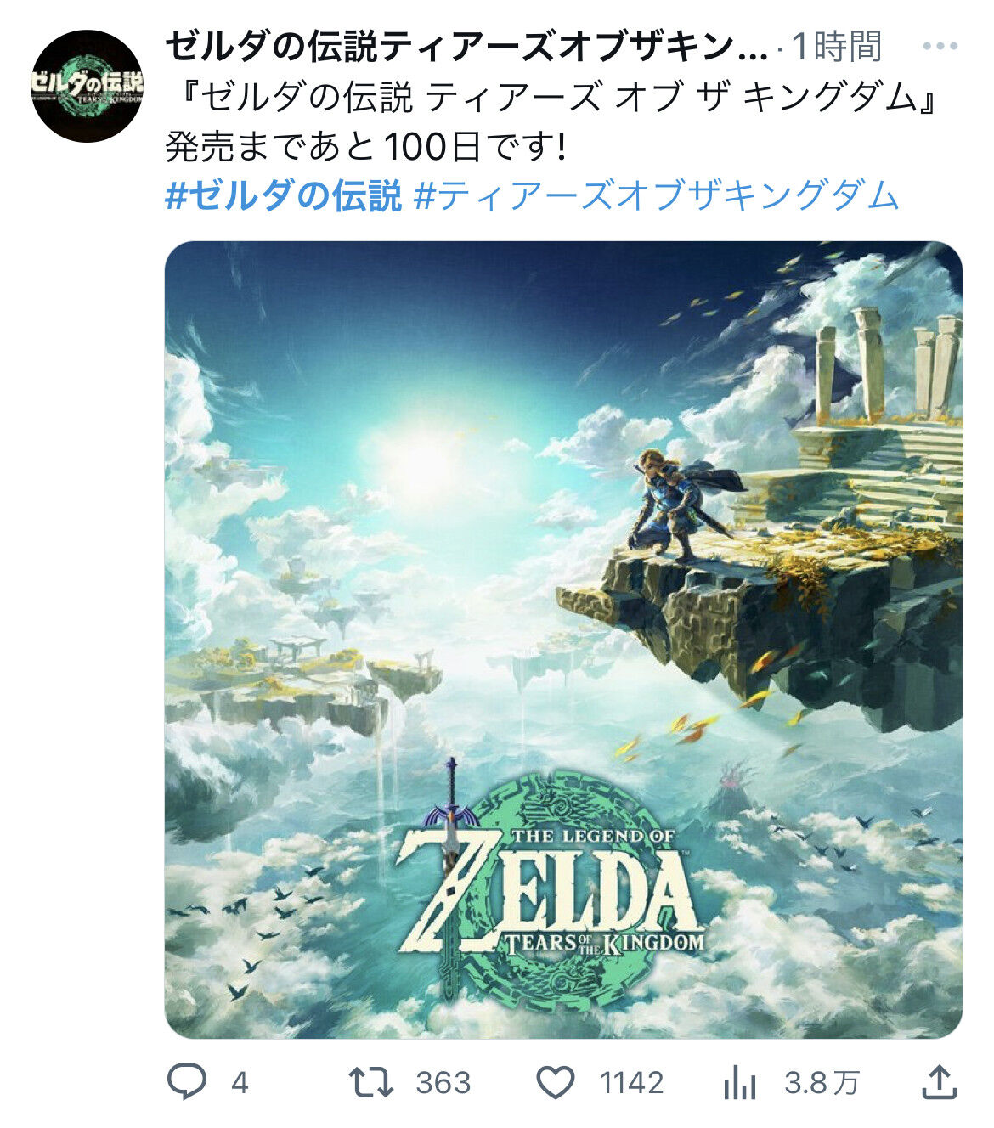Open the Zelda account profile avatar
The image size is (994, 1128).
(88, 86)
